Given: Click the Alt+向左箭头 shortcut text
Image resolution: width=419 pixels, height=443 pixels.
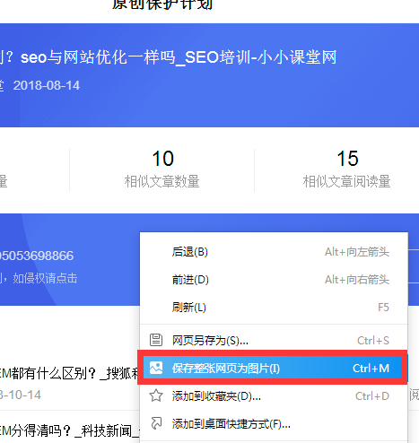Looking at the screenshot, I should (357, 252).
